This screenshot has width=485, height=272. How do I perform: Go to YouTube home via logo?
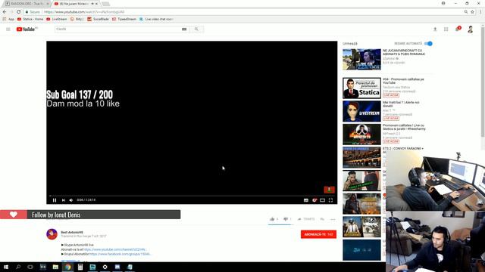(x=27, y=29)
